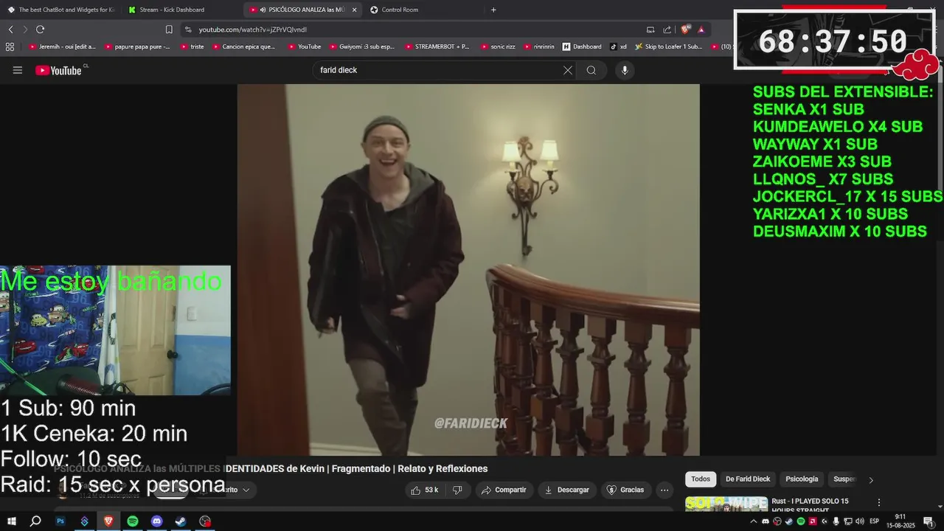This screenshot has height=531, width=944.
Task: Open 'Jeremih - oui' bookmark
Action: pyautogui.click(x=63, y=46)
